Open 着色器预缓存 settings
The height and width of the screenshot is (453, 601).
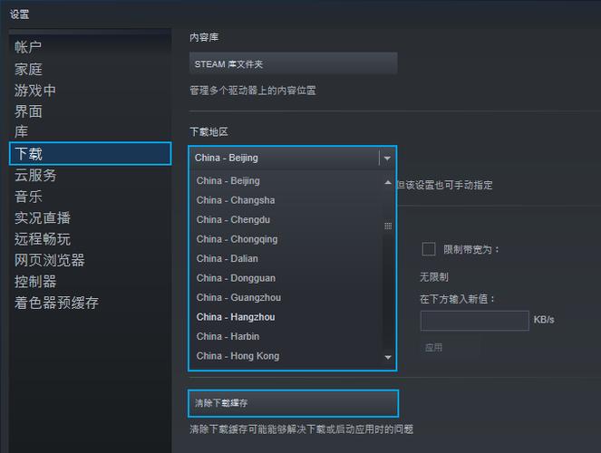coord(57,303)
